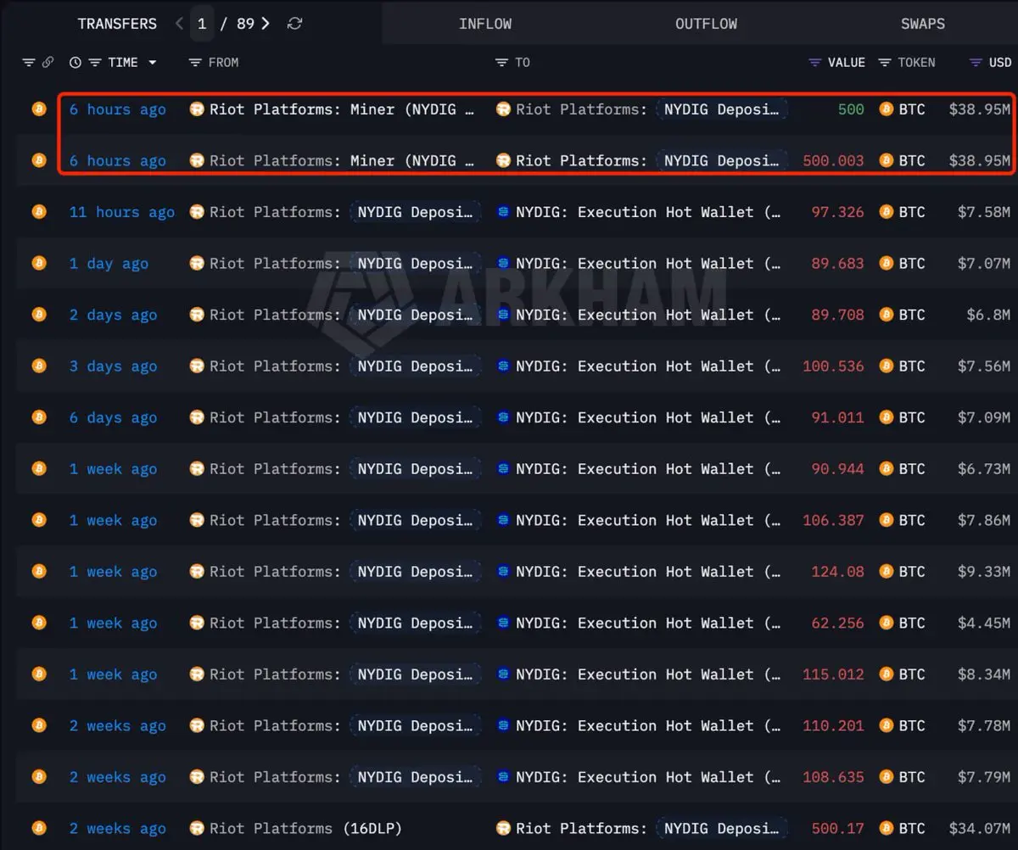Refresh the transfers list
The height and width of the screenshot is (850, 1018).
coord(294,24)
